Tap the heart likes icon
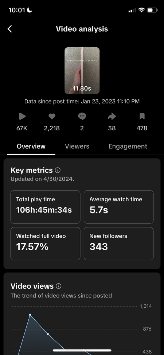Viewport: 164px width, 355px height. click(52, 117)
